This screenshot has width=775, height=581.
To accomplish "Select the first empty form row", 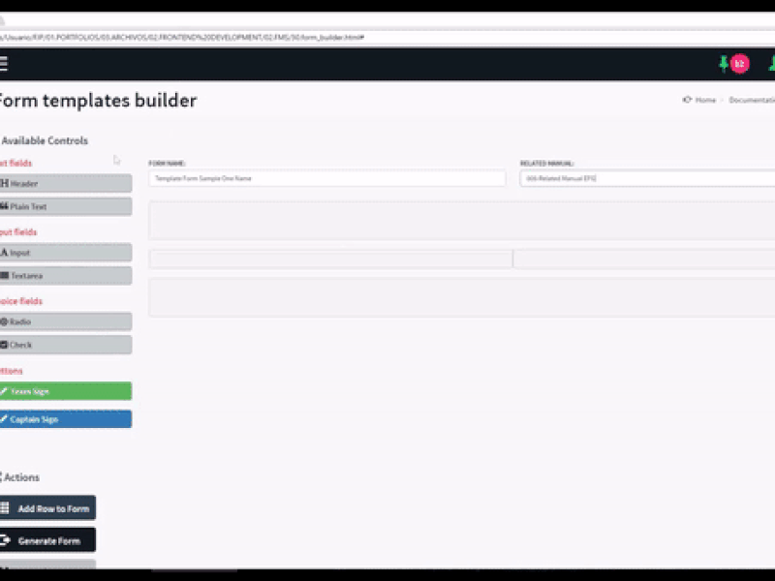I will pyautogui.click(x=462, y=221).
